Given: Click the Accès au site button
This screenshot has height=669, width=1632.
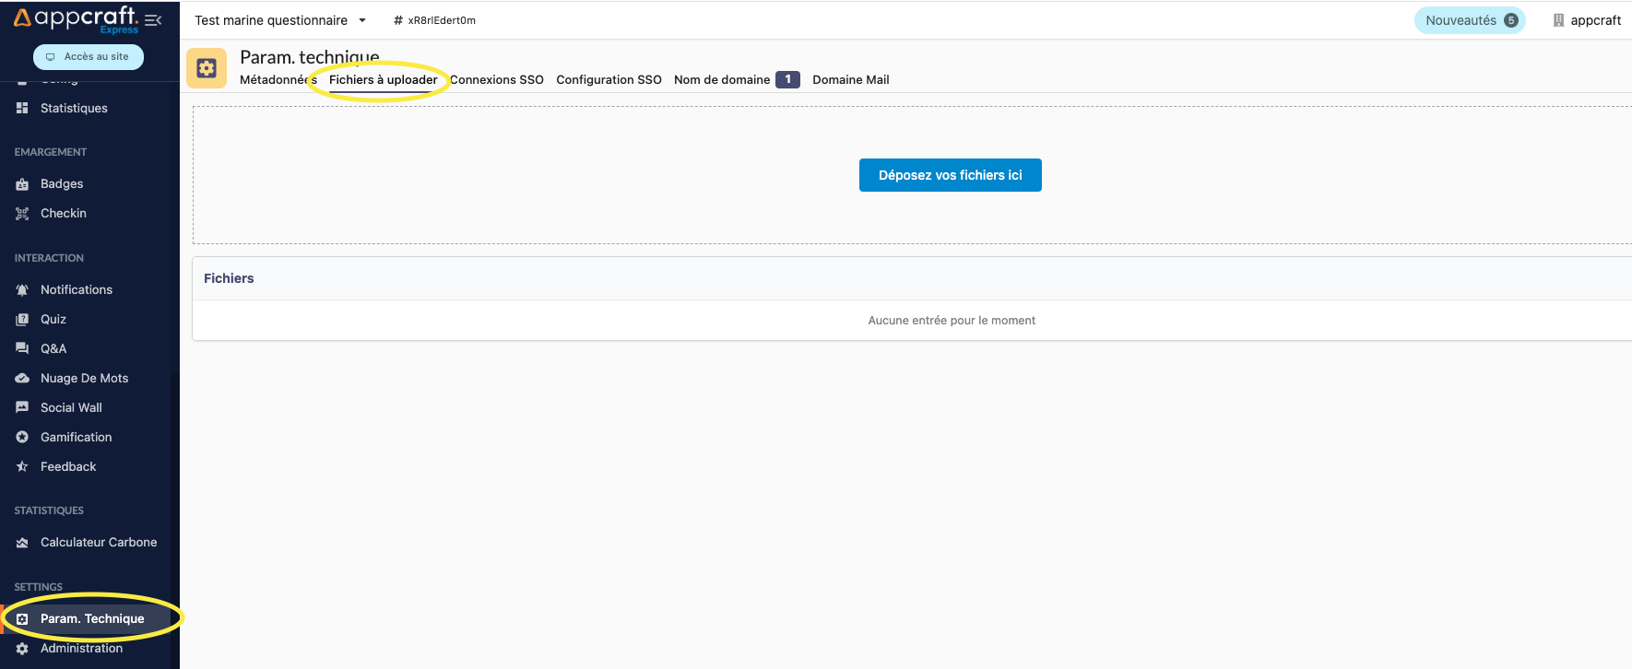Looking at the screenshot, I should pyautogui.click(x=89, y=57).
